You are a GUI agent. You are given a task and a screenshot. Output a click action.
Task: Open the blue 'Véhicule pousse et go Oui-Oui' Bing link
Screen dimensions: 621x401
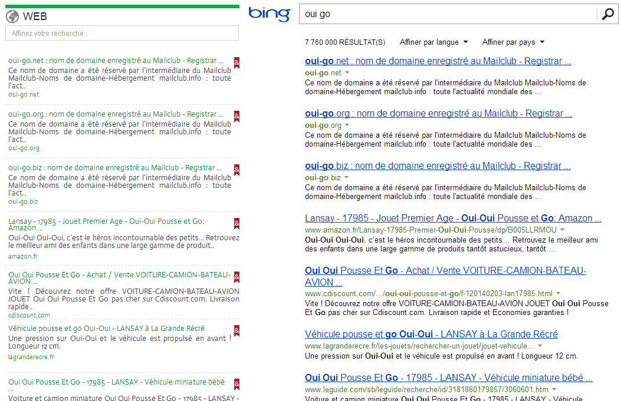tap(431, 334)
